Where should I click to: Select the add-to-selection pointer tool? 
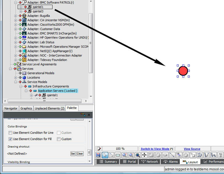[111, 155]
